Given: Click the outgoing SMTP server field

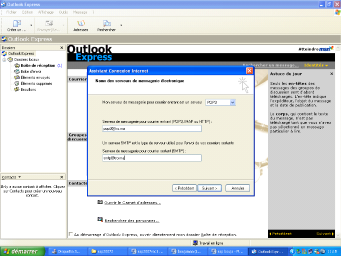Looking at the screenshot, I should 151,158.
